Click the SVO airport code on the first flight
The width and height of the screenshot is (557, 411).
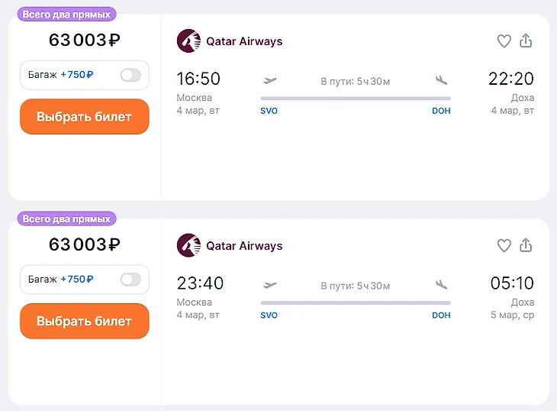click(269, 111)
